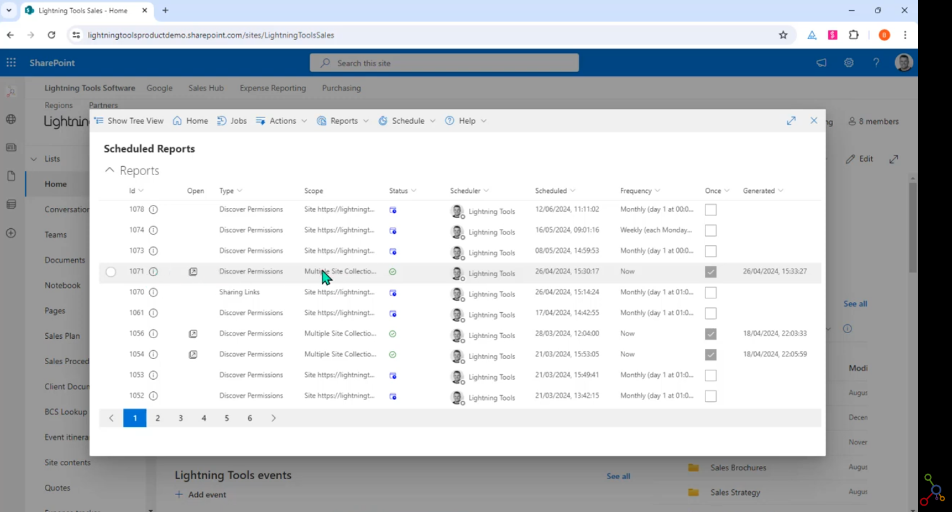This screenshot has height=512, width=952.
Task: Open generated report 1054 via Open icon
Action: point(193,355)
